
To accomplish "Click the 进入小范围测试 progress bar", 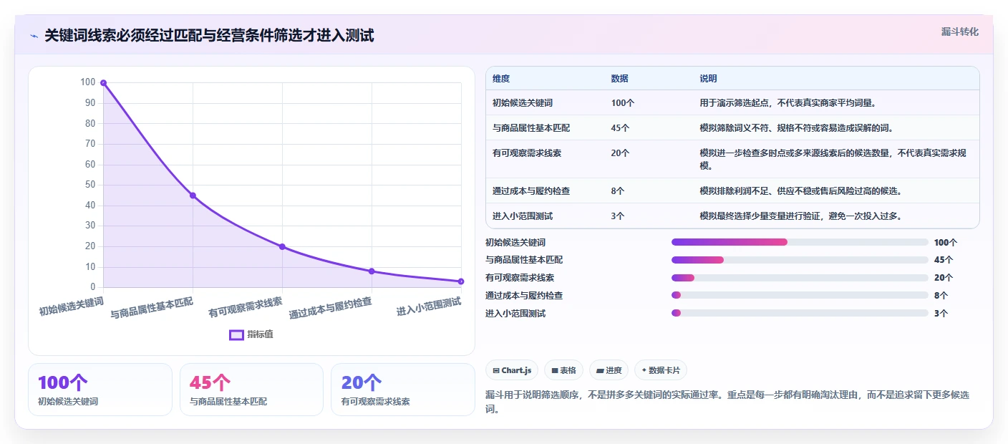I will pyautogui.click(x=800, y=313).
